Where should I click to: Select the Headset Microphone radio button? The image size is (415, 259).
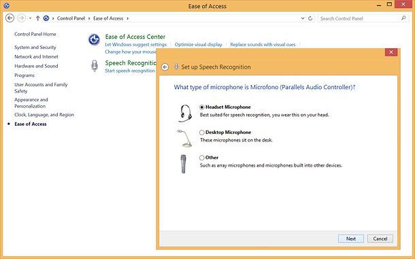coord(202,107)
